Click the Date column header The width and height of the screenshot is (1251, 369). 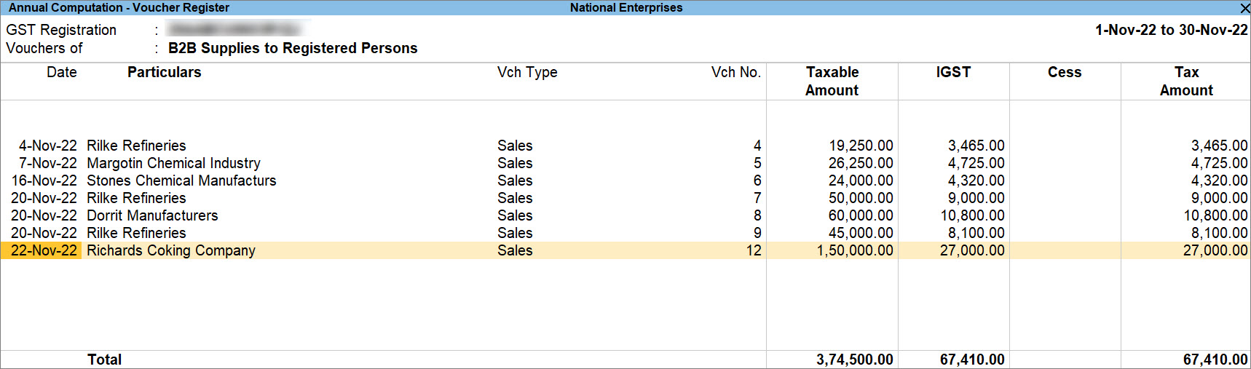tap(62, 72)
